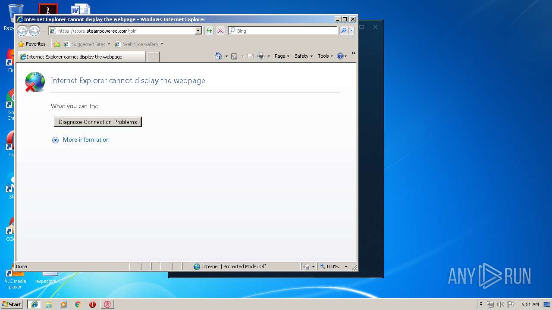552x310 pixels.
Task: Click the Show desktop taskbar button
Action: (x=547, y=304)
